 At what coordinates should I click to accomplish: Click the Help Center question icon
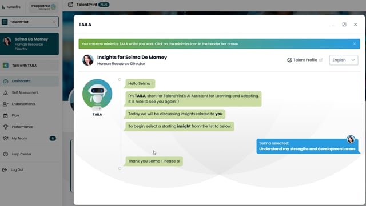tap(6, 154)
